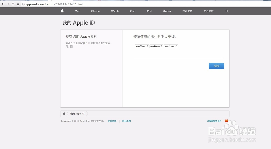Click the 请输入您注册Apple ID instruction text
Viewport: 271px width, 149px height.
(89, 45)
